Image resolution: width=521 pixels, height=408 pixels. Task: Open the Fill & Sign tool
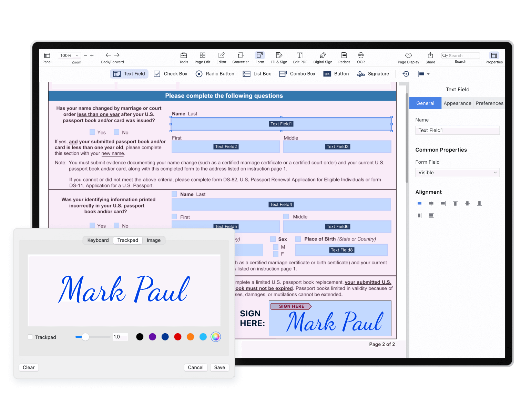(279, 55)
